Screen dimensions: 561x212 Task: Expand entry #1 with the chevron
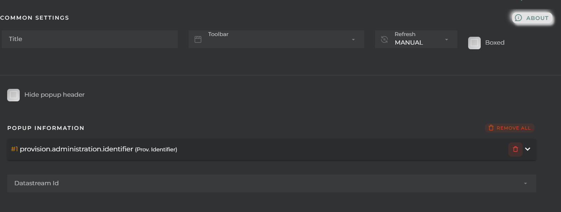[528, 149]
